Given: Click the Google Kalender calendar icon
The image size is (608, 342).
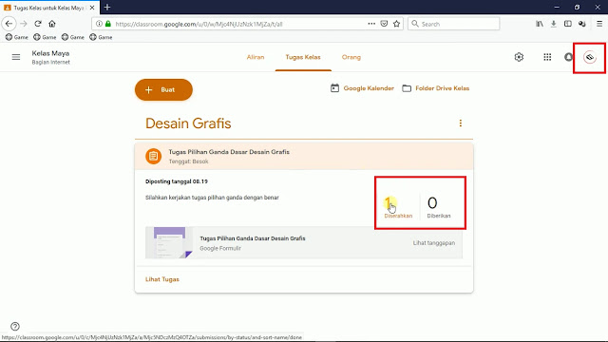Looking at the screenshot, I should point(334,88).
